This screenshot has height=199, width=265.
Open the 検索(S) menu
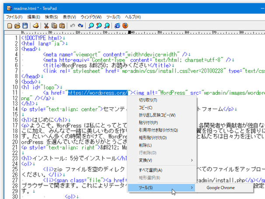pyautogui.click(x=51, y=17)
